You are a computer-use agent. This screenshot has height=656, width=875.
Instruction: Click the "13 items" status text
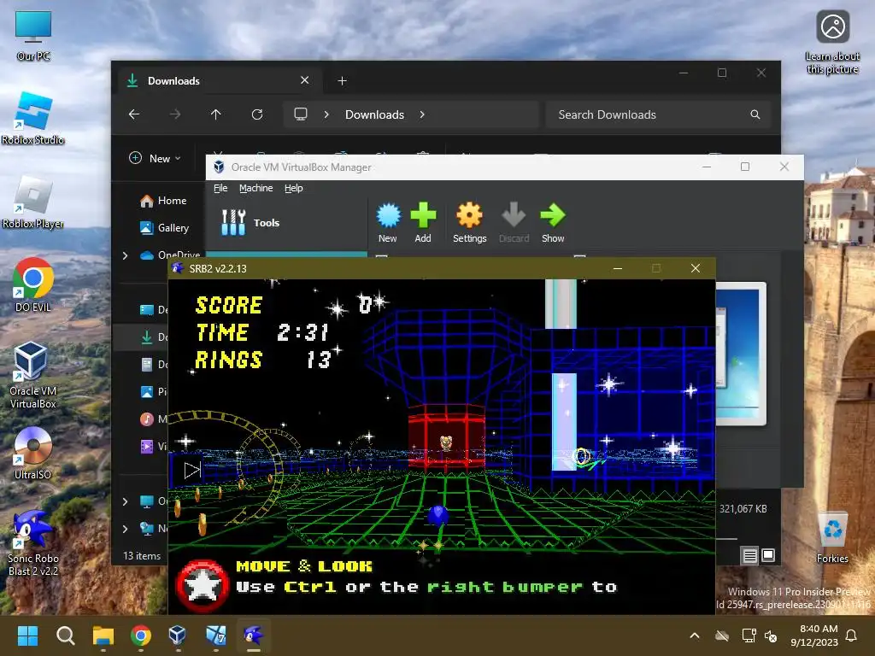pyautogui.click(x=142, y=555)
